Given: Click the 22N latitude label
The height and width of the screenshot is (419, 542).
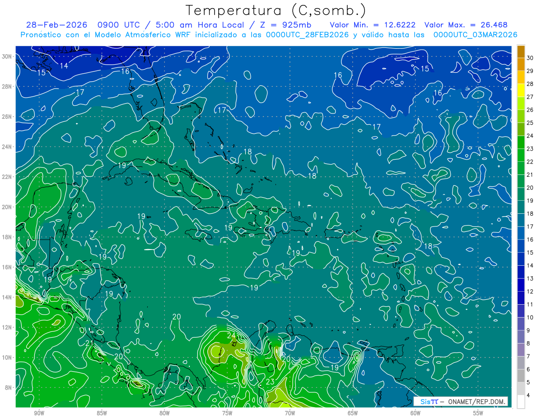Looking at the screenshot, I should 8,177.
